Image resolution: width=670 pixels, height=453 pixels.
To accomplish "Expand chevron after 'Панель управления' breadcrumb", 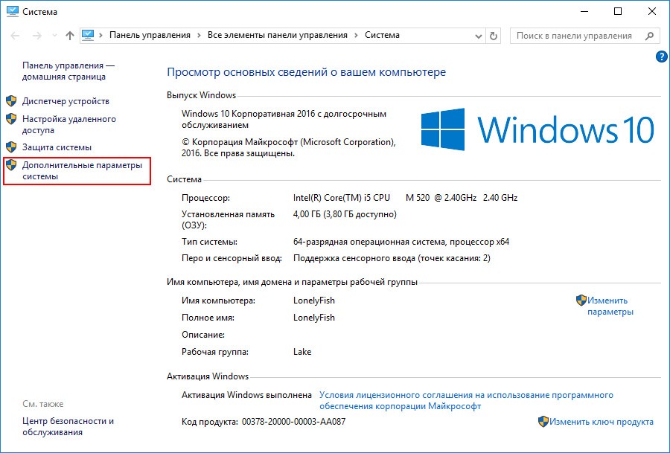I will 199,36.
